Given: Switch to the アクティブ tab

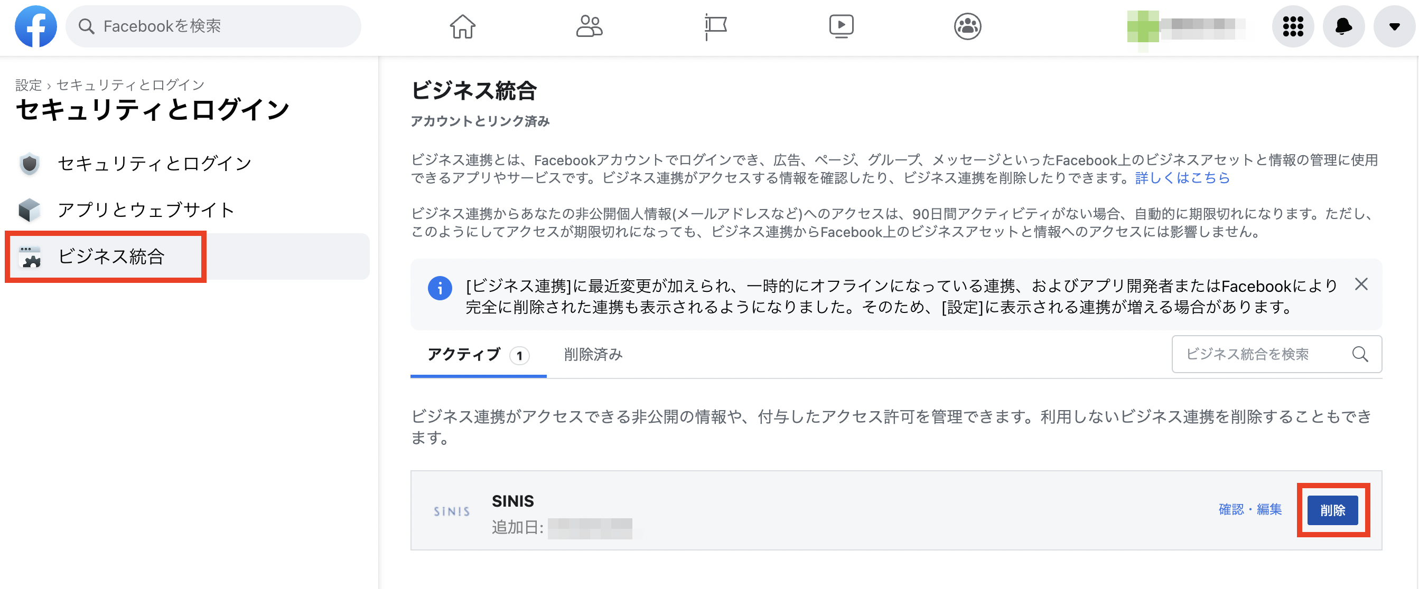Looking at the screenshot, I should (477, 355).
